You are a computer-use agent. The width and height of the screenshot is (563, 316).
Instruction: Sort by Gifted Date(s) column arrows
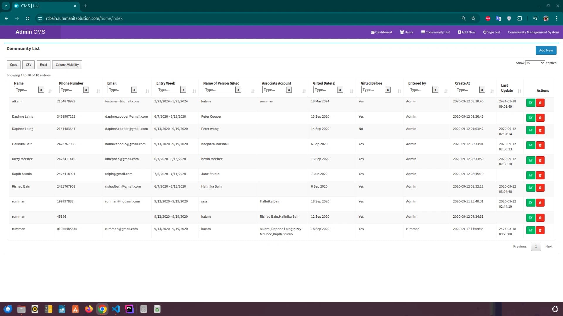(x=352, y=91)
